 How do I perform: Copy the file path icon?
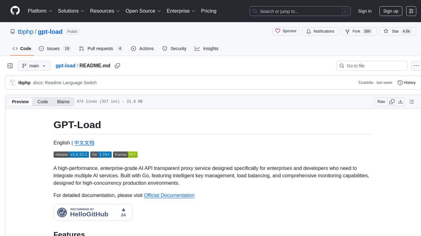tap(117, 65)
